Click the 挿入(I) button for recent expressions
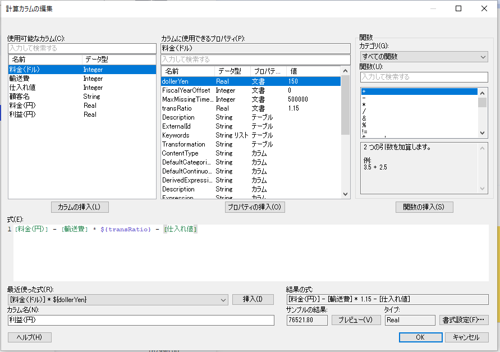This screenshot has width=500, height=352. click(253, 299)
